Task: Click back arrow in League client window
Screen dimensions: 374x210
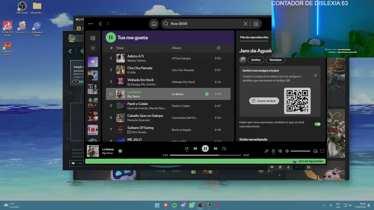Action: 70,51
